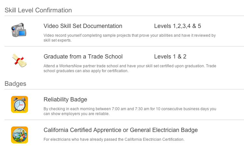244x157 pixels.
Task: Open the Reliability Badge title
Action: 65,99
